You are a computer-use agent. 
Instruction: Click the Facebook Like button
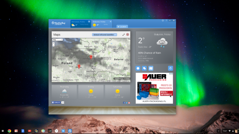(x=56, y=102)
